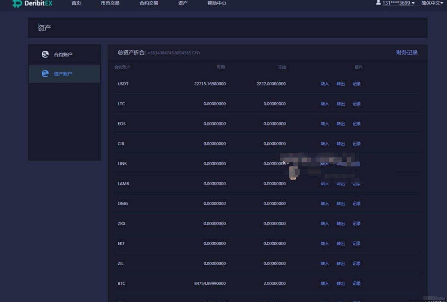Click 转入 for ZRX
The width and height of the screenshot is (447, 302).
point(325,223)
